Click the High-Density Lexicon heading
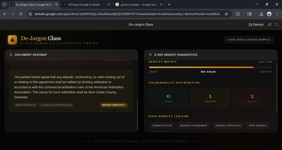 [x=169, y=116]
